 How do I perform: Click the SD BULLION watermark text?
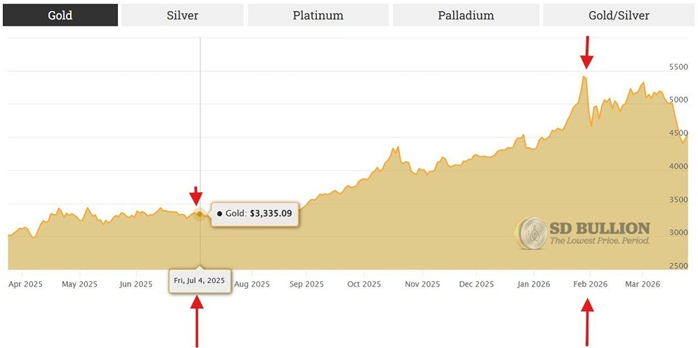point(599,228)
